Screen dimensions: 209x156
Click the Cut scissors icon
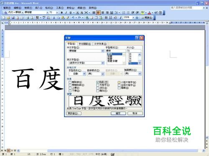[x=54, y=17]
